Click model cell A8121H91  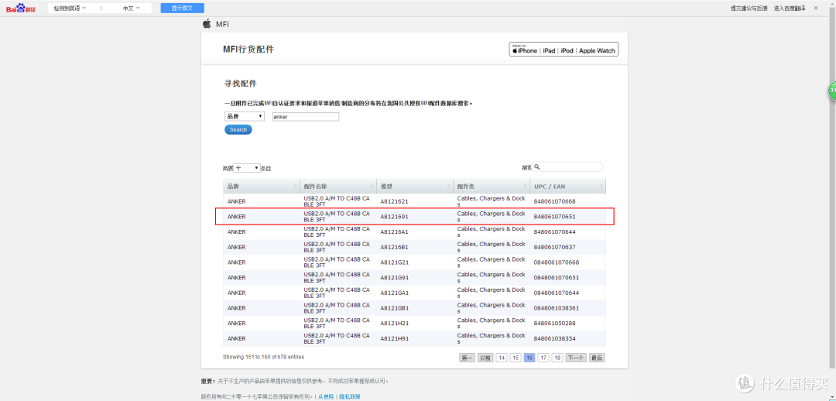coord(394,338)
